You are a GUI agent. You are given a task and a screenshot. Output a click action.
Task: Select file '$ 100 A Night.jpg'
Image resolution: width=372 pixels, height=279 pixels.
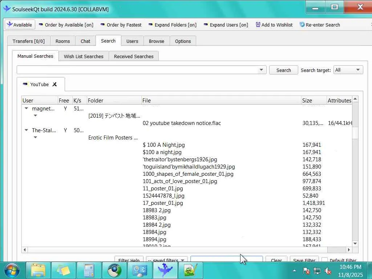[x=164, y=145]
